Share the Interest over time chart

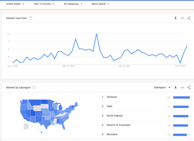189,18
